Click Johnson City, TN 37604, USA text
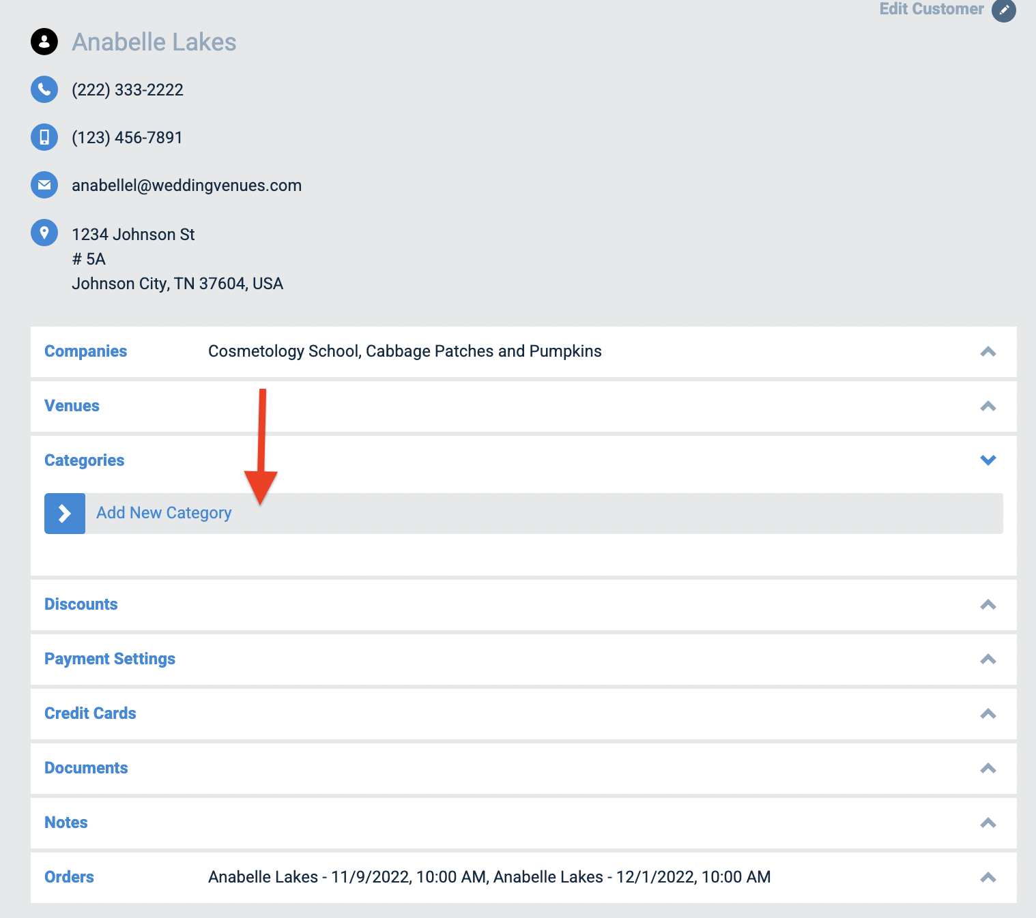This screenshot has width=1036, height=918. [177, 284]
